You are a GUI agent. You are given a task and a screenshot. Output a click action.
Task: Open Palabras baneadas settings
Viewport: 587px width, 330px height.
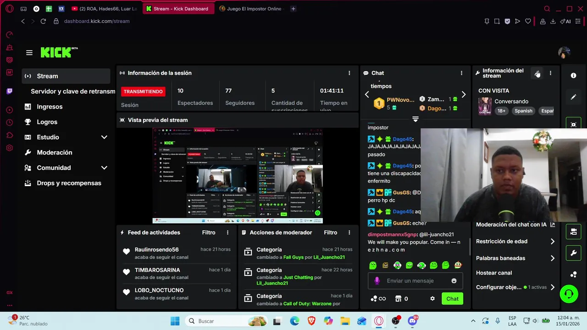515,258
